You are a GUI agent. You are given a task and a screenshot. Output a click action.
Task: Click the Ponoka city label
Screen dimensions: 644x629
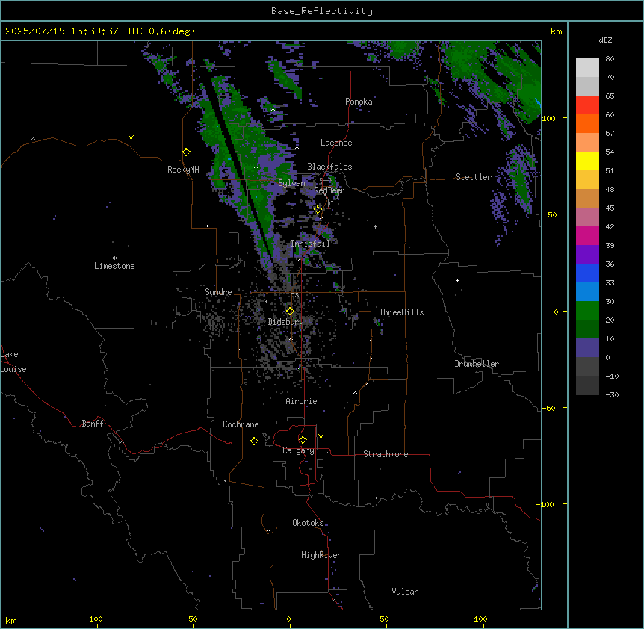(x=359, y=102)
